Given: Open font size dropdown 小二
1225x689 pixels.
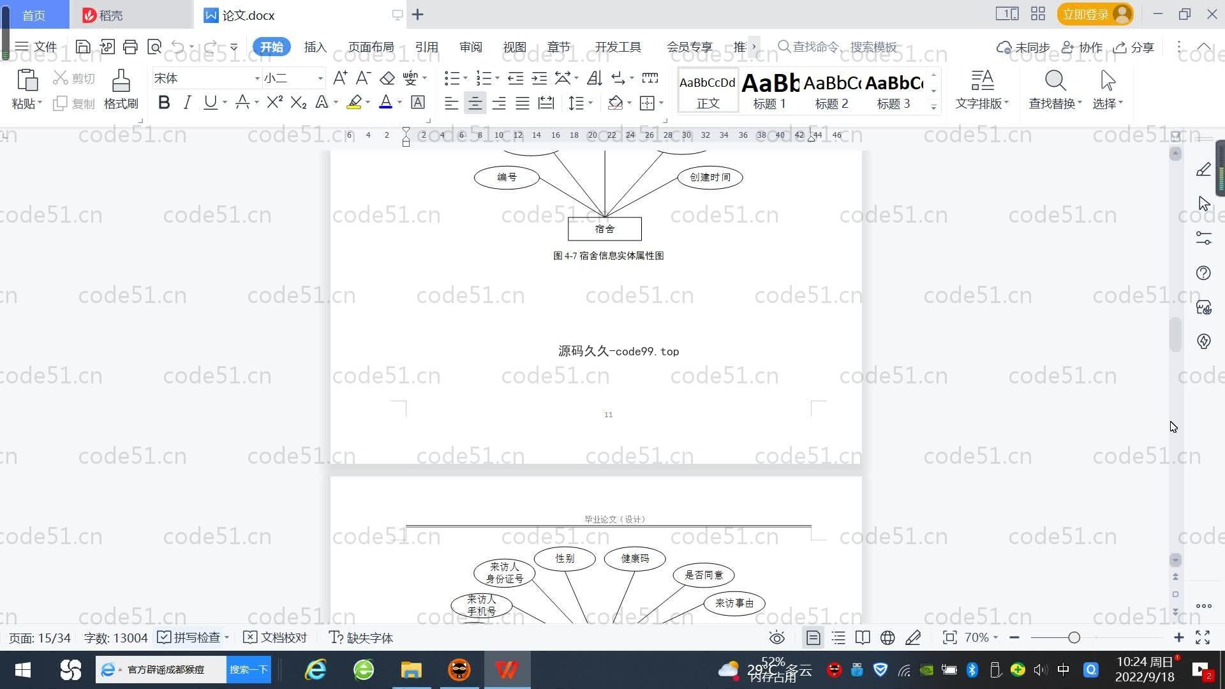Looking at the screenshot, I should point(320,78).
